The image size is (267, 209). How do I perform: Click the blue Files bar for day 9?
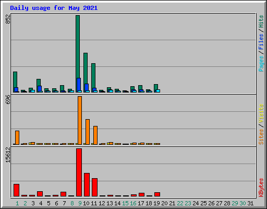(x=79, y=85)
